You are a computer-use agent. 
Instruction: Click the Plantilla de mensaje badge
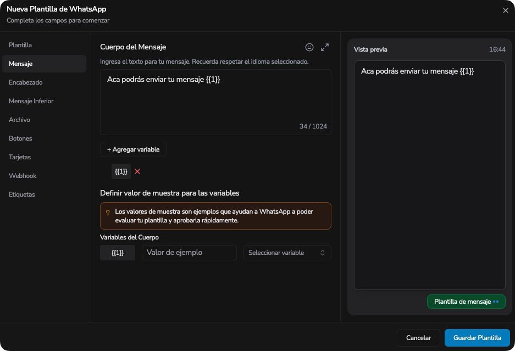[x=466, y=302]
